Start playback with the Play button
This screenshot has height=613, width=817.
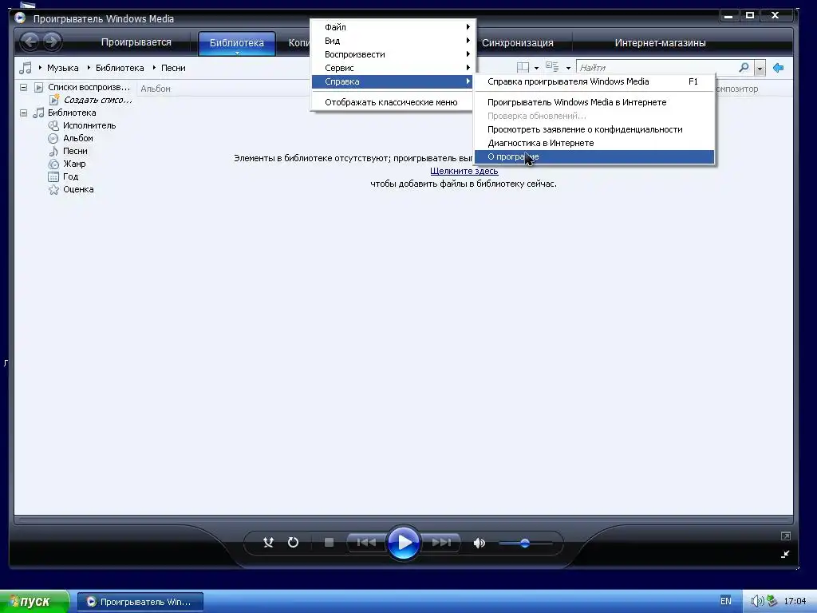click(404, 543)
